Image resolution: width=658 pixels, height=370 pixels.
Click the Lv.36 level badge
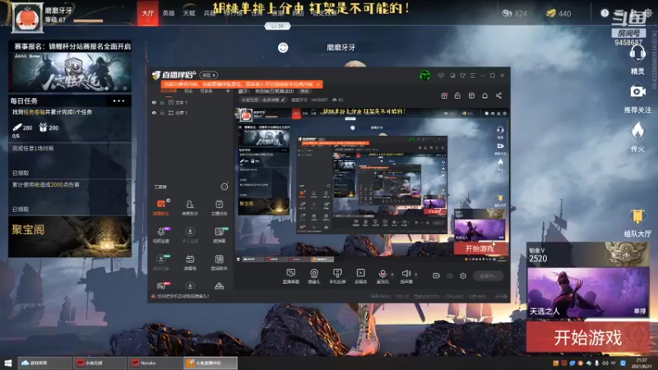pyautogui.click(x=277, y=26)
